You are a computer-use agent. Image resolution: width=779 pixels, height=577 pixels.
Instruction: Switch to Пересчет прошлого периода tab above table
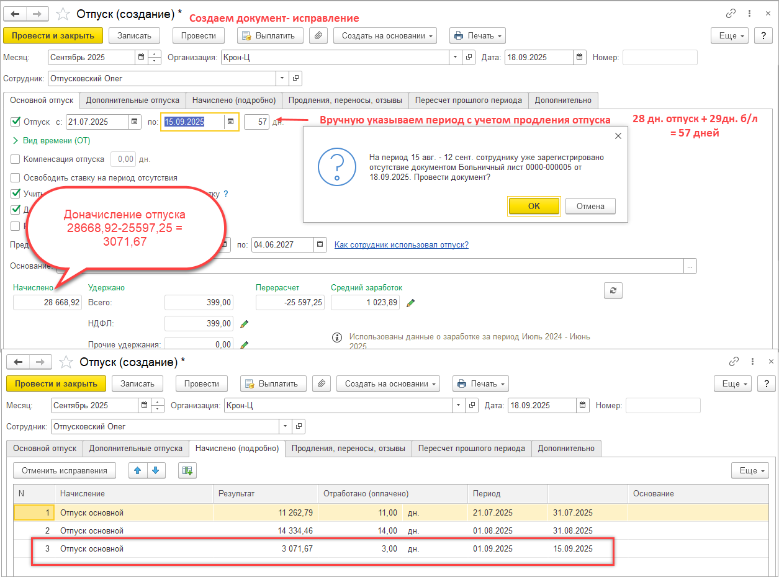(471, 449)
